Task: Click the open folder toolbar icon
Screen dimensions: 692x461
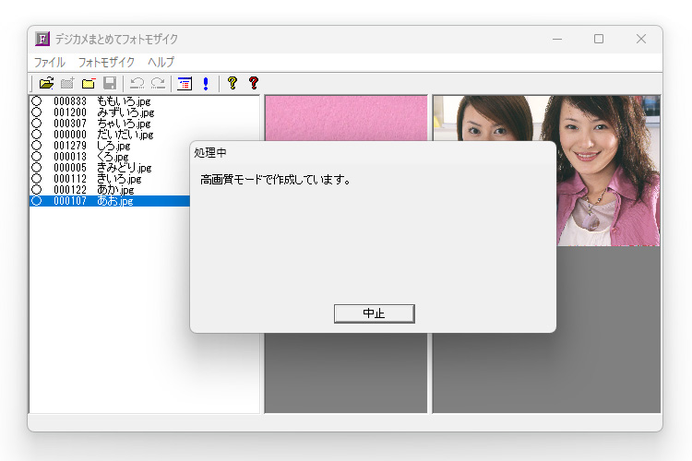Action: [46, 84]
